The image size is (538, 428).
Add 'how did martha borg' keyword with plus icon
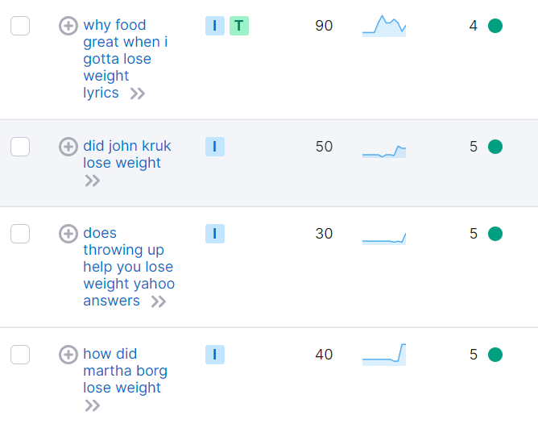click(68, 355)
